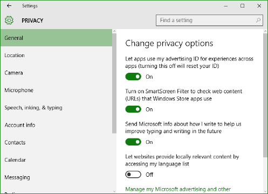Click sidebar scroll down arrow
This screenshot has height=194, width=268.
tap(114, 191)
